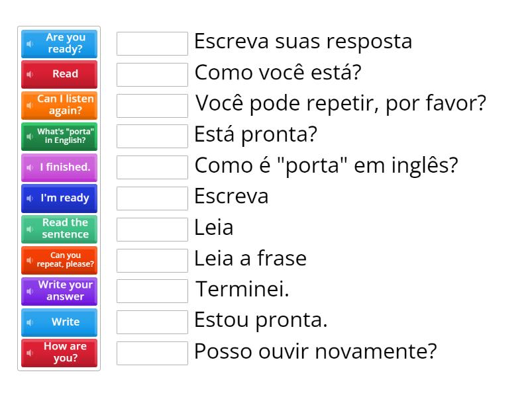This screenshot has height=397, width=530.
Task: Click the empty box next to 'Terminei.'
Action: 152,291
